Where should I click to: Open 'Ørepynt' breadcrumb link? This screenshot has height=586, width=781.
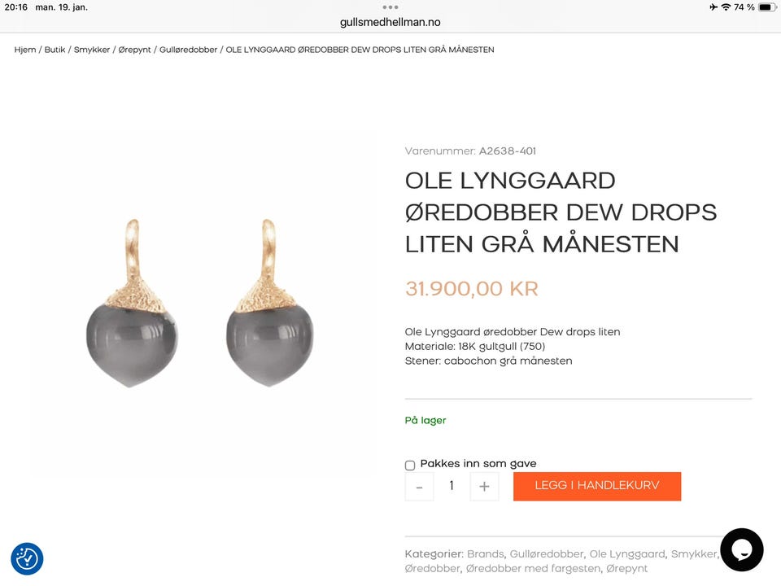click(x=134, y=50)
